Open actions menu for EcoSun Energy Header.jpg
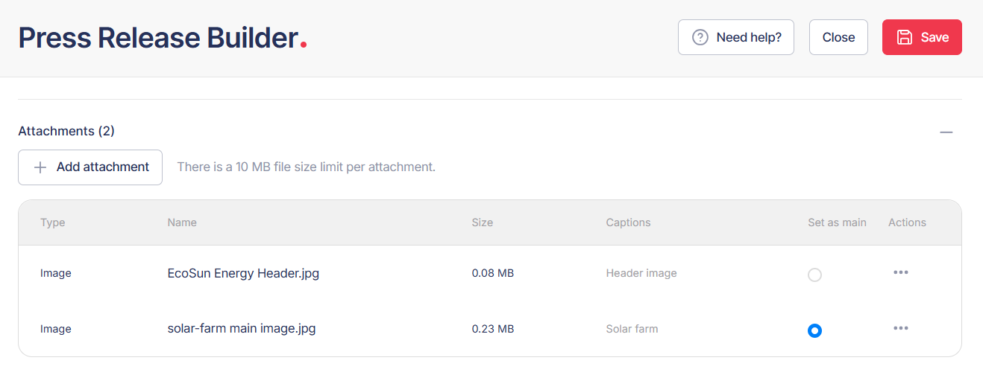 [900, 272]
